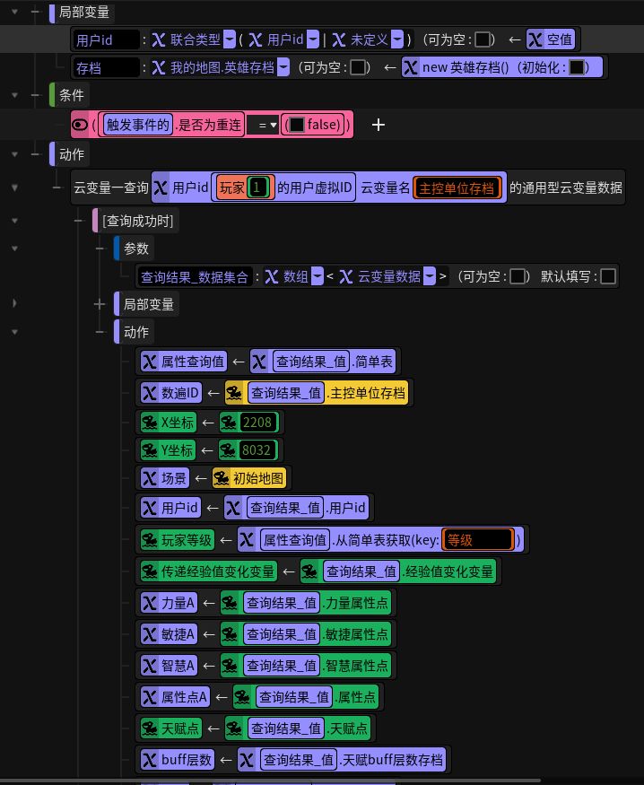644x785 pixels.
Task: Click the X icon on 力量A variable
Action: pos(149,603)
